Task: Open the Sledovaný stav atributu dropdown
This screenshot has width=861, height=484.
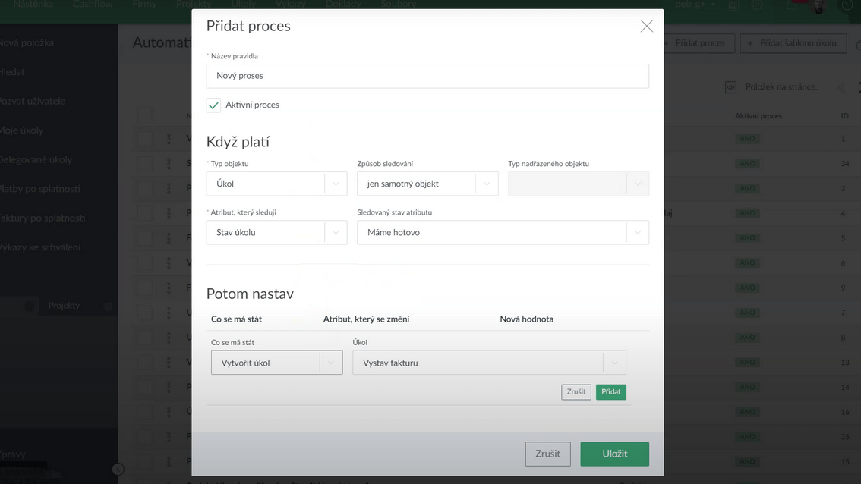Action: point(637,232)
